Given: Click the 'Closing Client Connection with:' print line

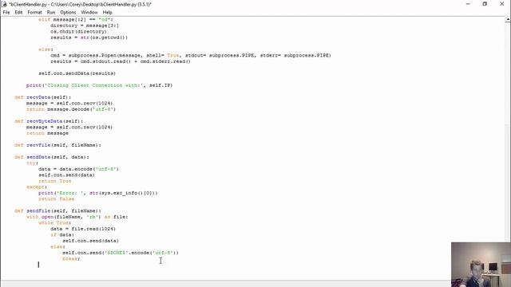Looking at the screenshot, I should 99,85.
